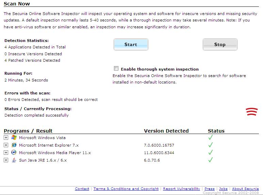Open the Contact link

click(82, 189)
